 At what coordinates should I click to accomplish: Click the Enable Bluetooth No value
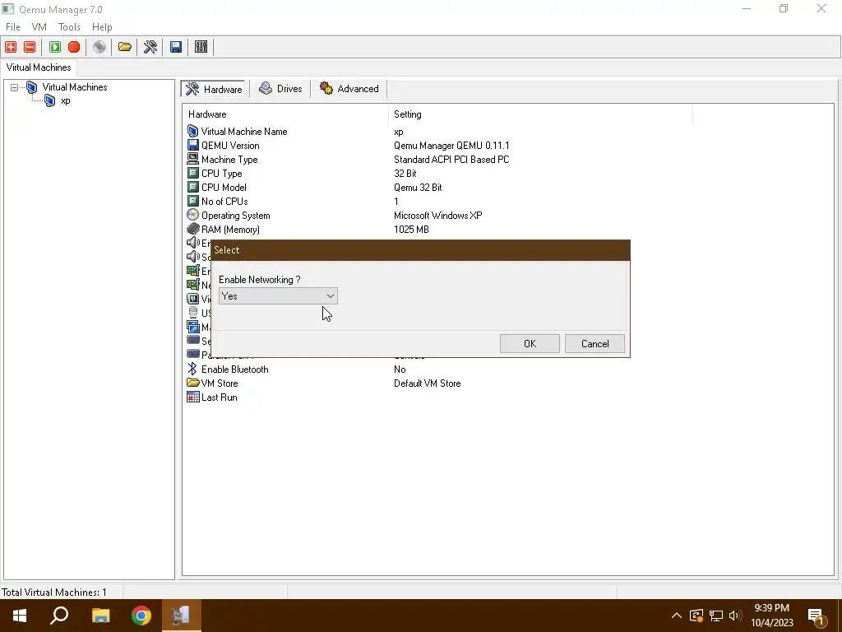coord(400,369)
